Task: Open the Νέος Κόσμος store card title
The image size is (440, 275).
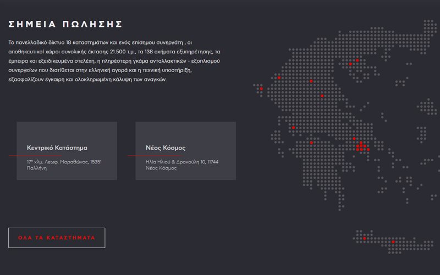Action: 166,148
